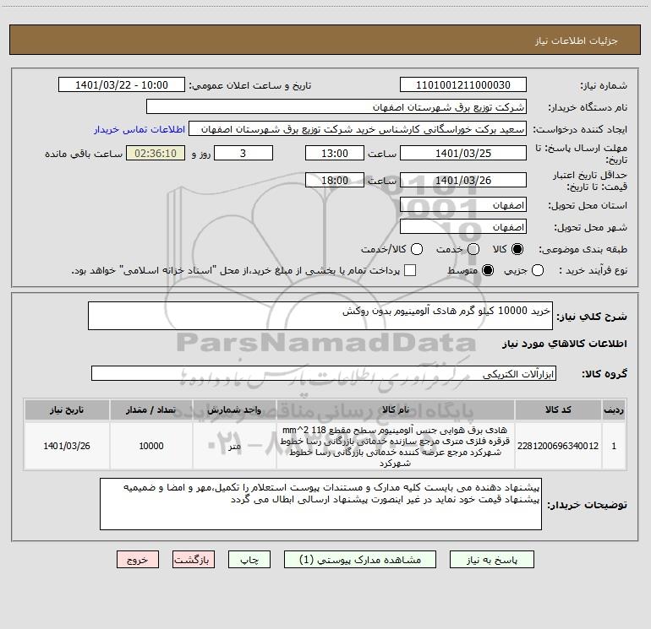
Task: Click the quantity cell 10000
Action: tap(151, 446)
